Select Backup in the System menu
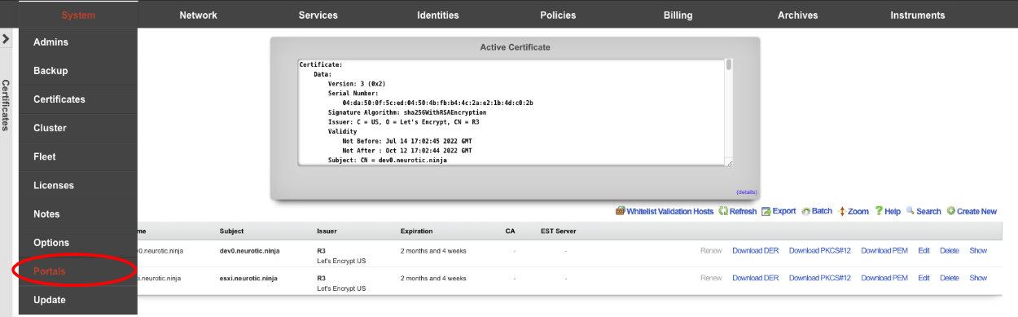 coord(50,71)
